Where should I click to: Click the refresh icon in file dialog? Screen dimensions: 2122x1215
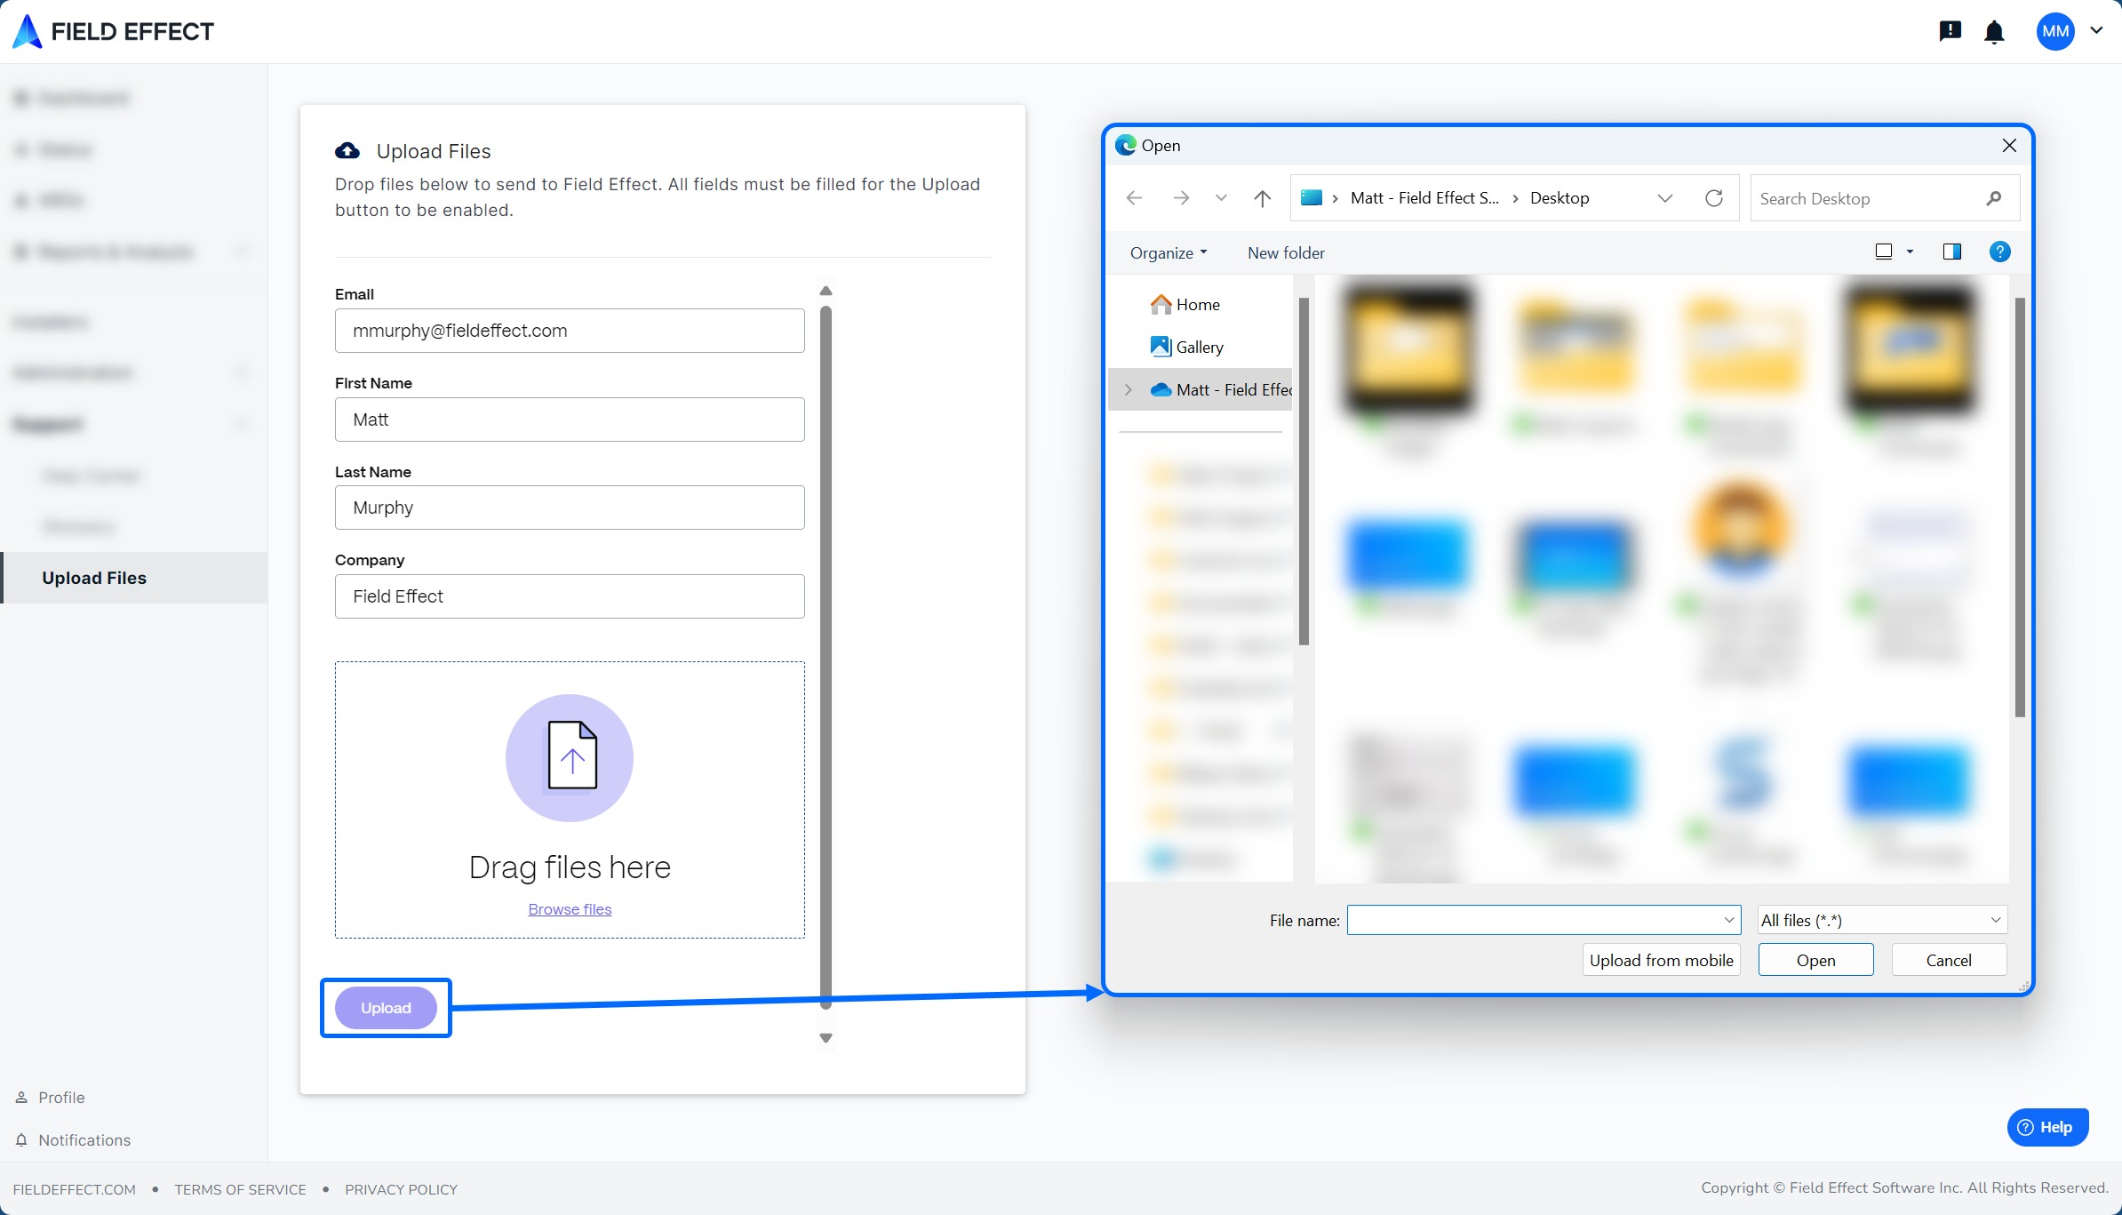point(1714,198)
